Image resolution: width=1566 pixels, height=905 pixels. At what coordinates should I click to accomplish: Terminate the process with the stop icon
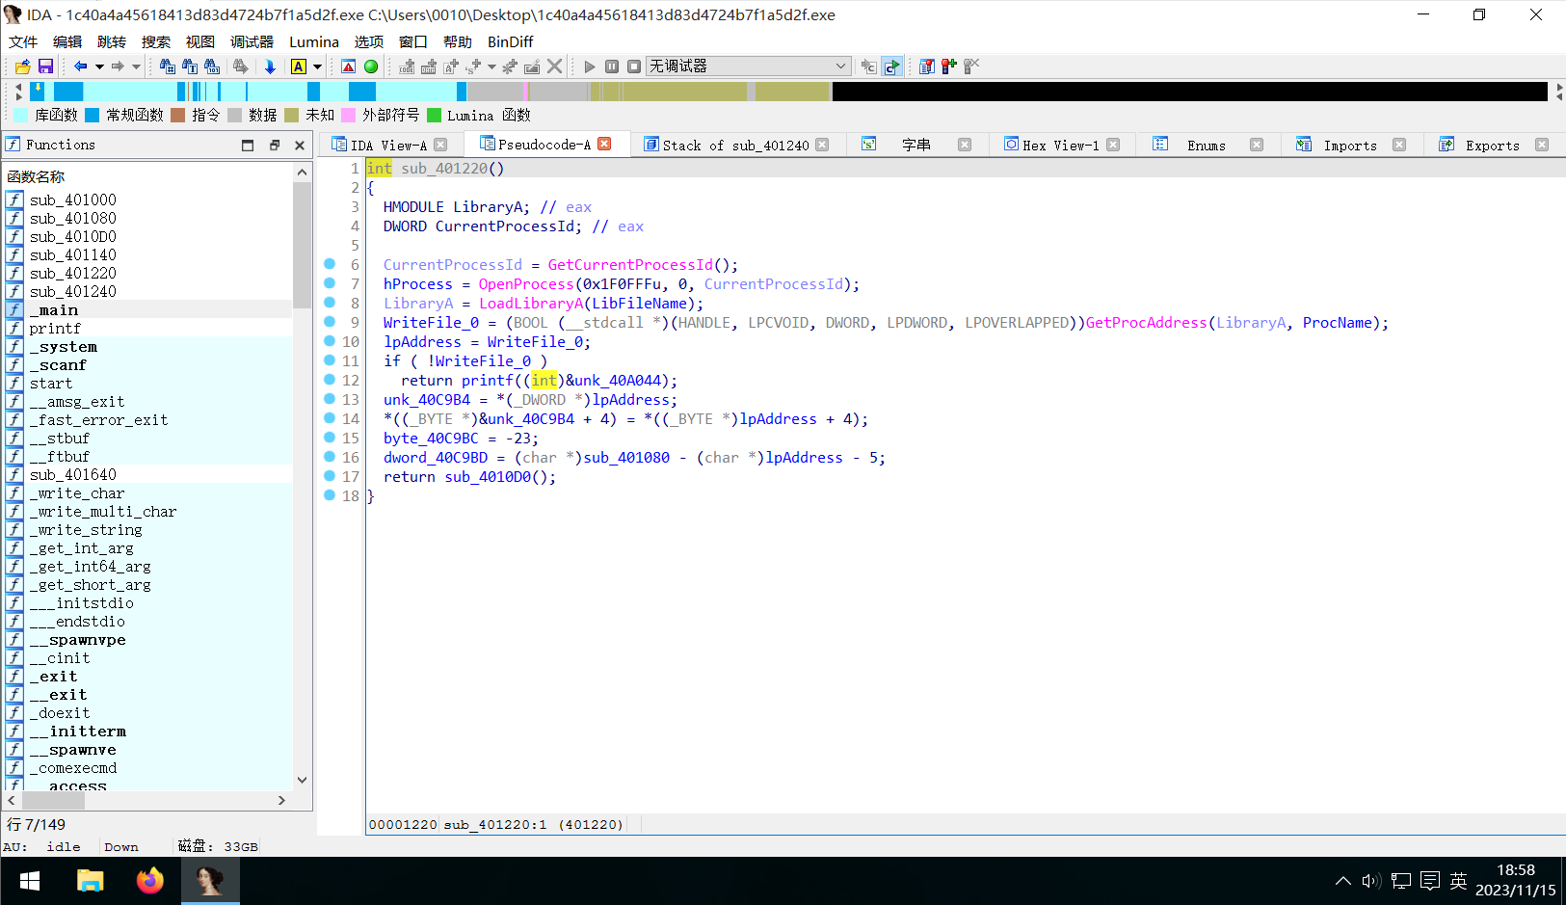(x=634, y=67)
